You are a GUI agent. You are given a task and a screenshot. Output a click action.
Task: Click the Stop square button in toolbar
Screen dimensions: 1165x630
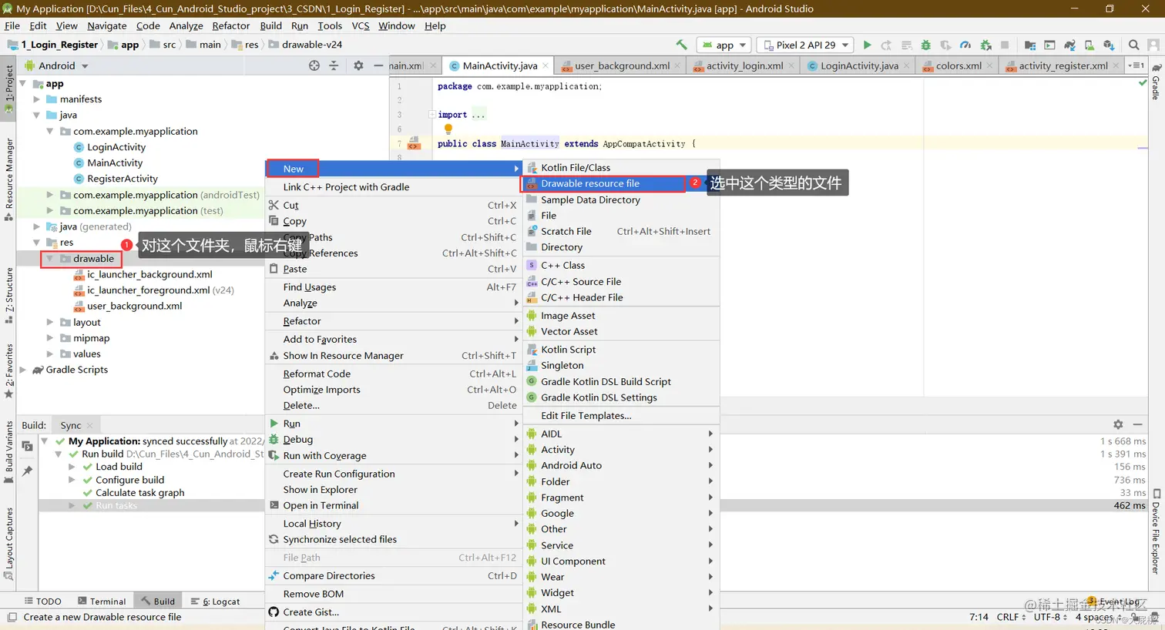pos(1005,45)
